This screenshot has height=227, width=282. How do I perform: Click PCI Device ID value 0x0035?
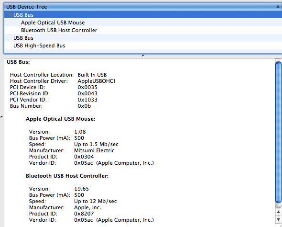coord(87,87)
